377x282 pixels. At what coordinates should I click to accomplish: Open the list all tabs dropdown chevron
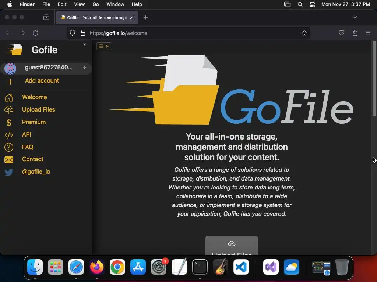point(355,17)
